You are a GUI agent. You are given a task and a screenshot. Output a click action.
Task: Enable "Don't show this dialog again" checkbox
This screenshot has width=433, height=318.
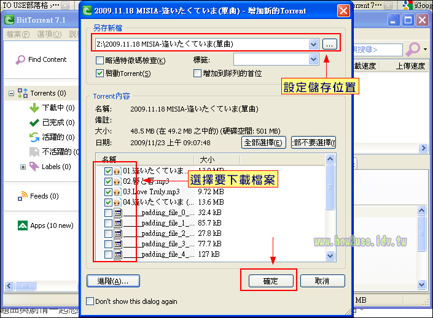[x=91, y=301]
